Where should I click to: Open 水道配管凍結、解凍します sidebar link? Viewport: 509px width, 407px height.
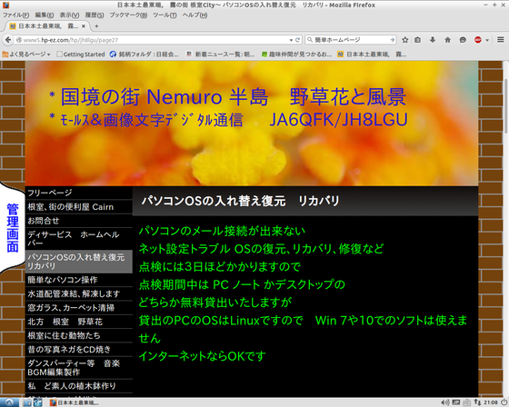click(79, 293)
